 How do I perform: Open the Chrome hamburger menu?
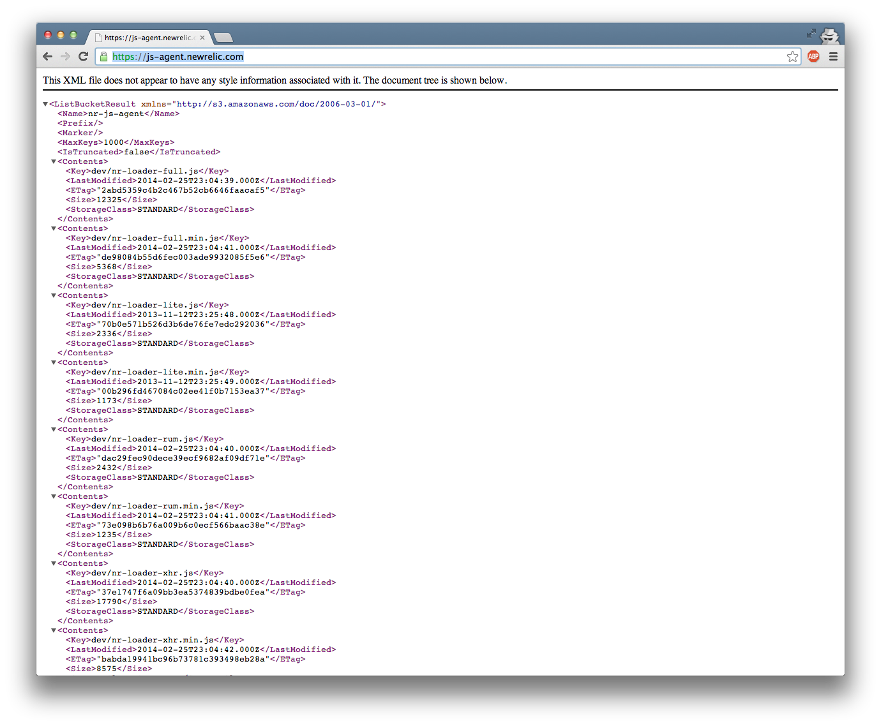(x=833, y=57)
